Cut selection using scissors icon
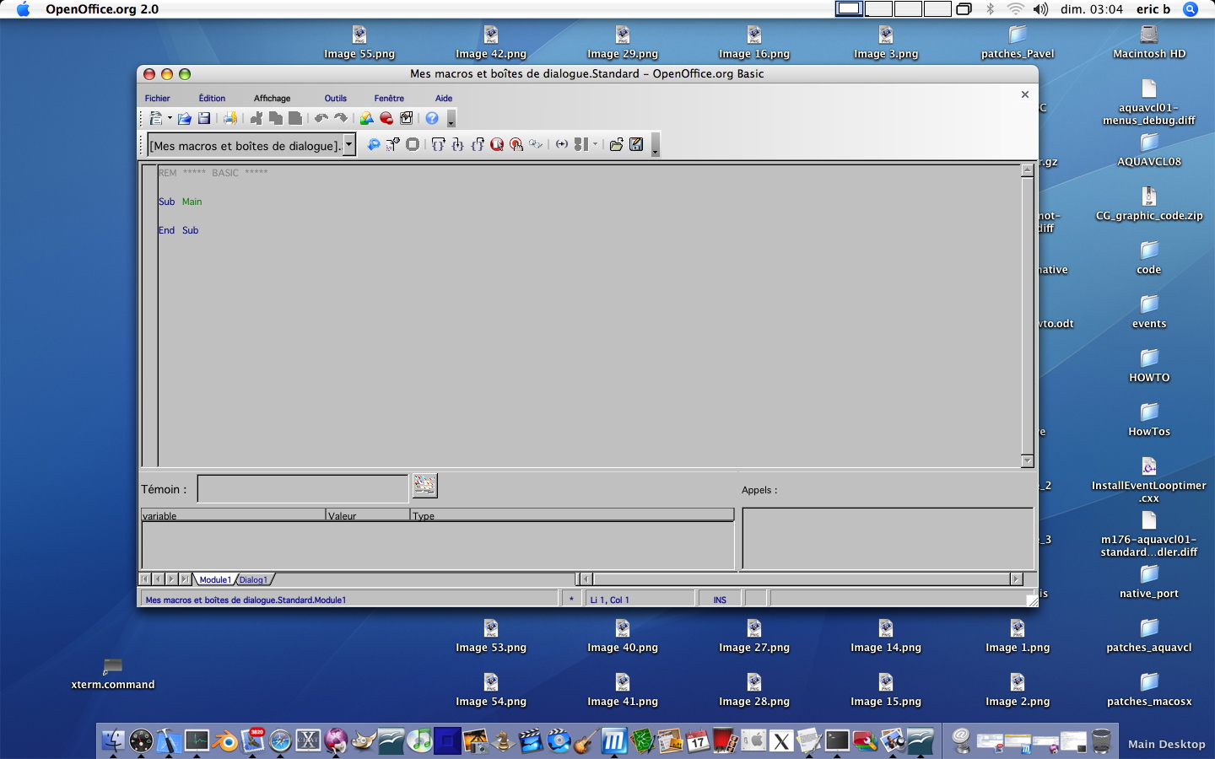 (x=256, y=118)
